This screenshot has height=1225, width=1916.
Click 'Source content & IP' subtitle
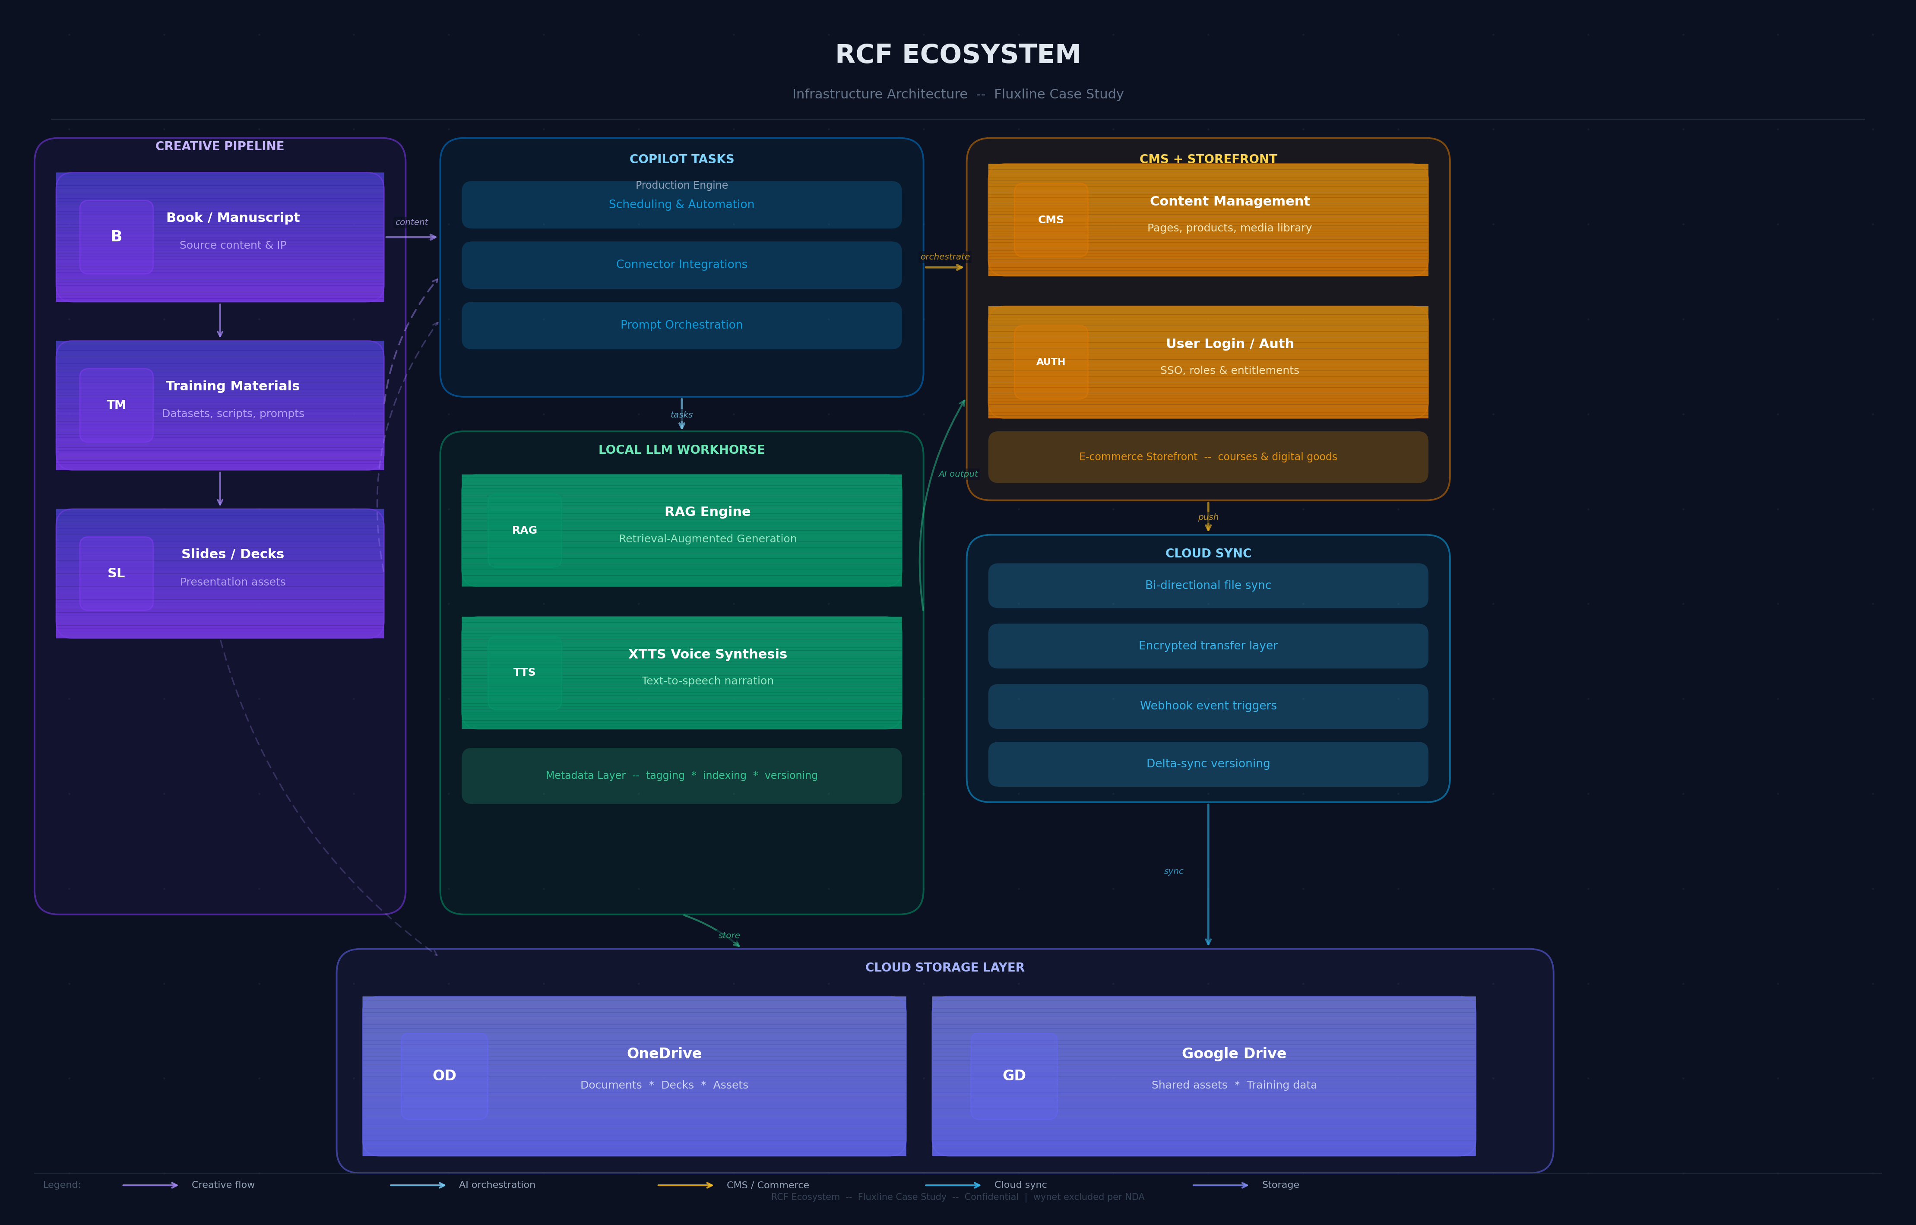pos(233,245)
